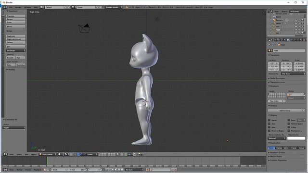Viewport: 308px width, 173px height.
Task: Enable the X-Ray checkbox
Action: coord(289,127)
